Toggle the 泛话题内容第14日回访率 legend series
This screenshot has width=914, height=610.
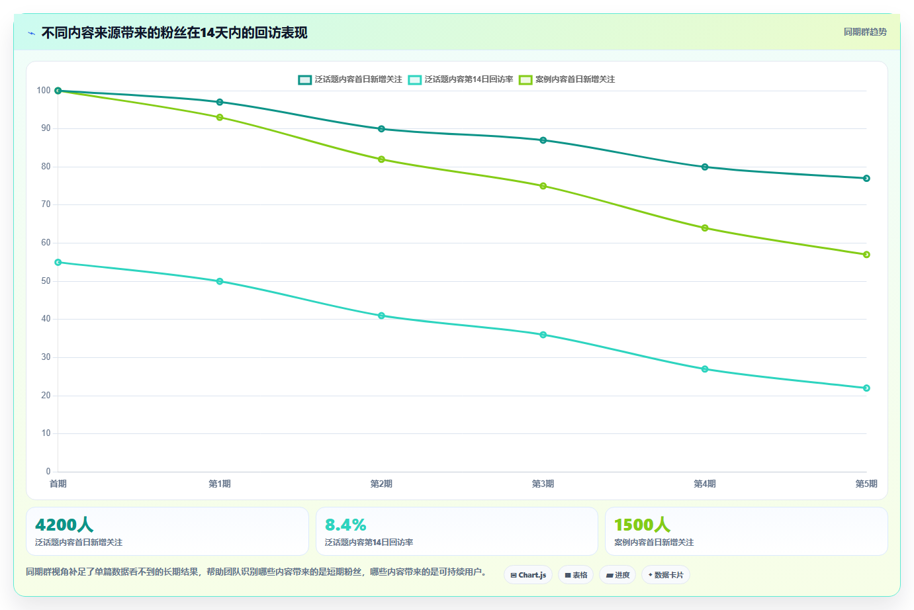(461, 79)
